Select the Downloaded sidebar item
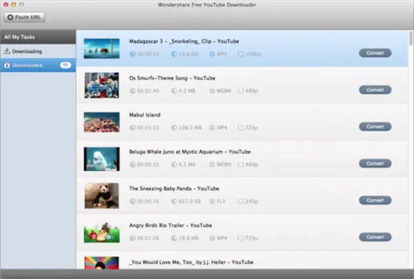This screenshot has width=414, height=279. 38,65
